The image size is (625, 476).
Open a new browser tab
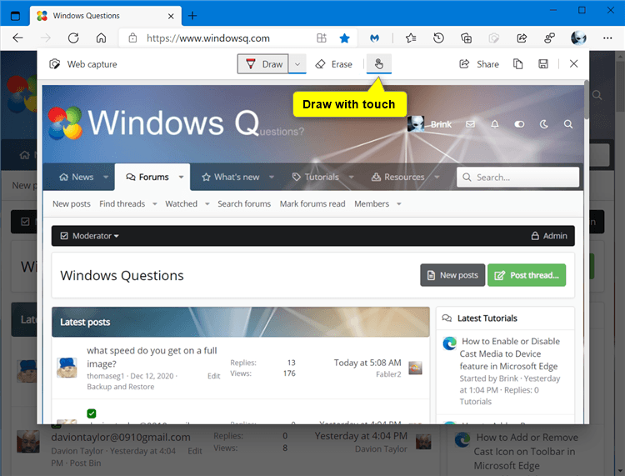pyautogui.click(x=192, y=16)
